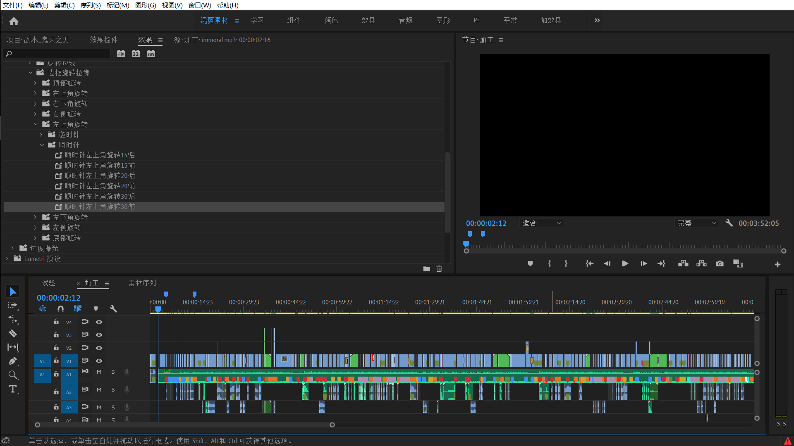
Task: Go to In point button
Action: (590, 263)
